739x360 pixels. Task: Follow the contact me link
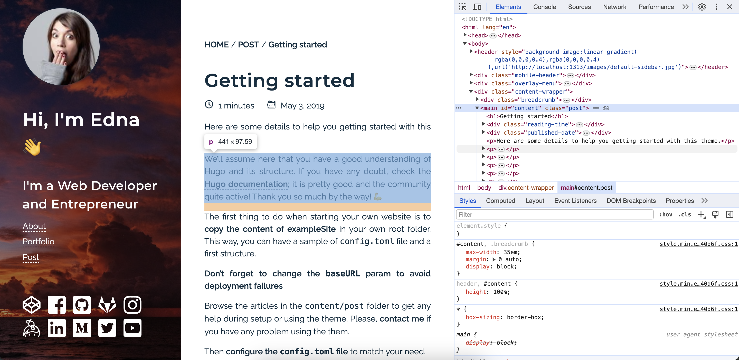point(402,318)
